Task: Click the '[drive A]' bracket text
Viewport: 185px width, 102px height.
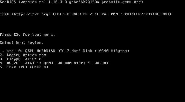Action: pos(33,59)
